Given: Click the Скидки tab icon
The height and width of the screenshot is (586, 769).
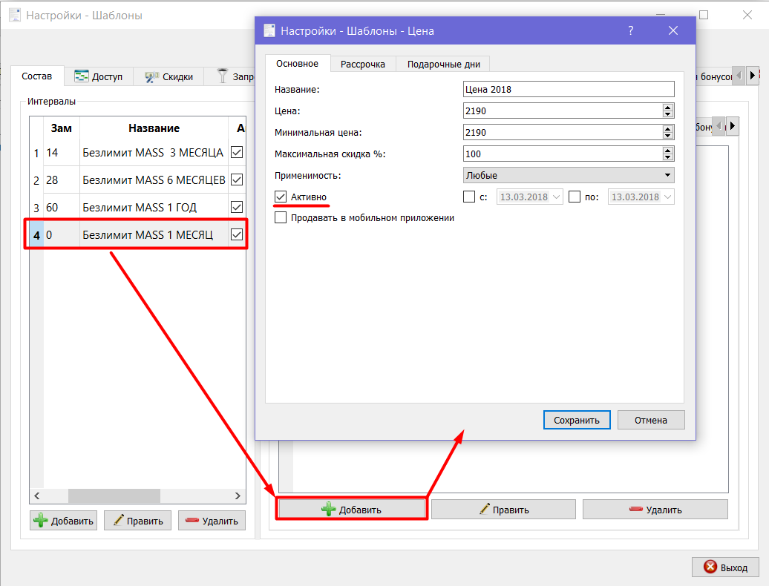Looking at the screenshot, I should (x=151, y=77).
